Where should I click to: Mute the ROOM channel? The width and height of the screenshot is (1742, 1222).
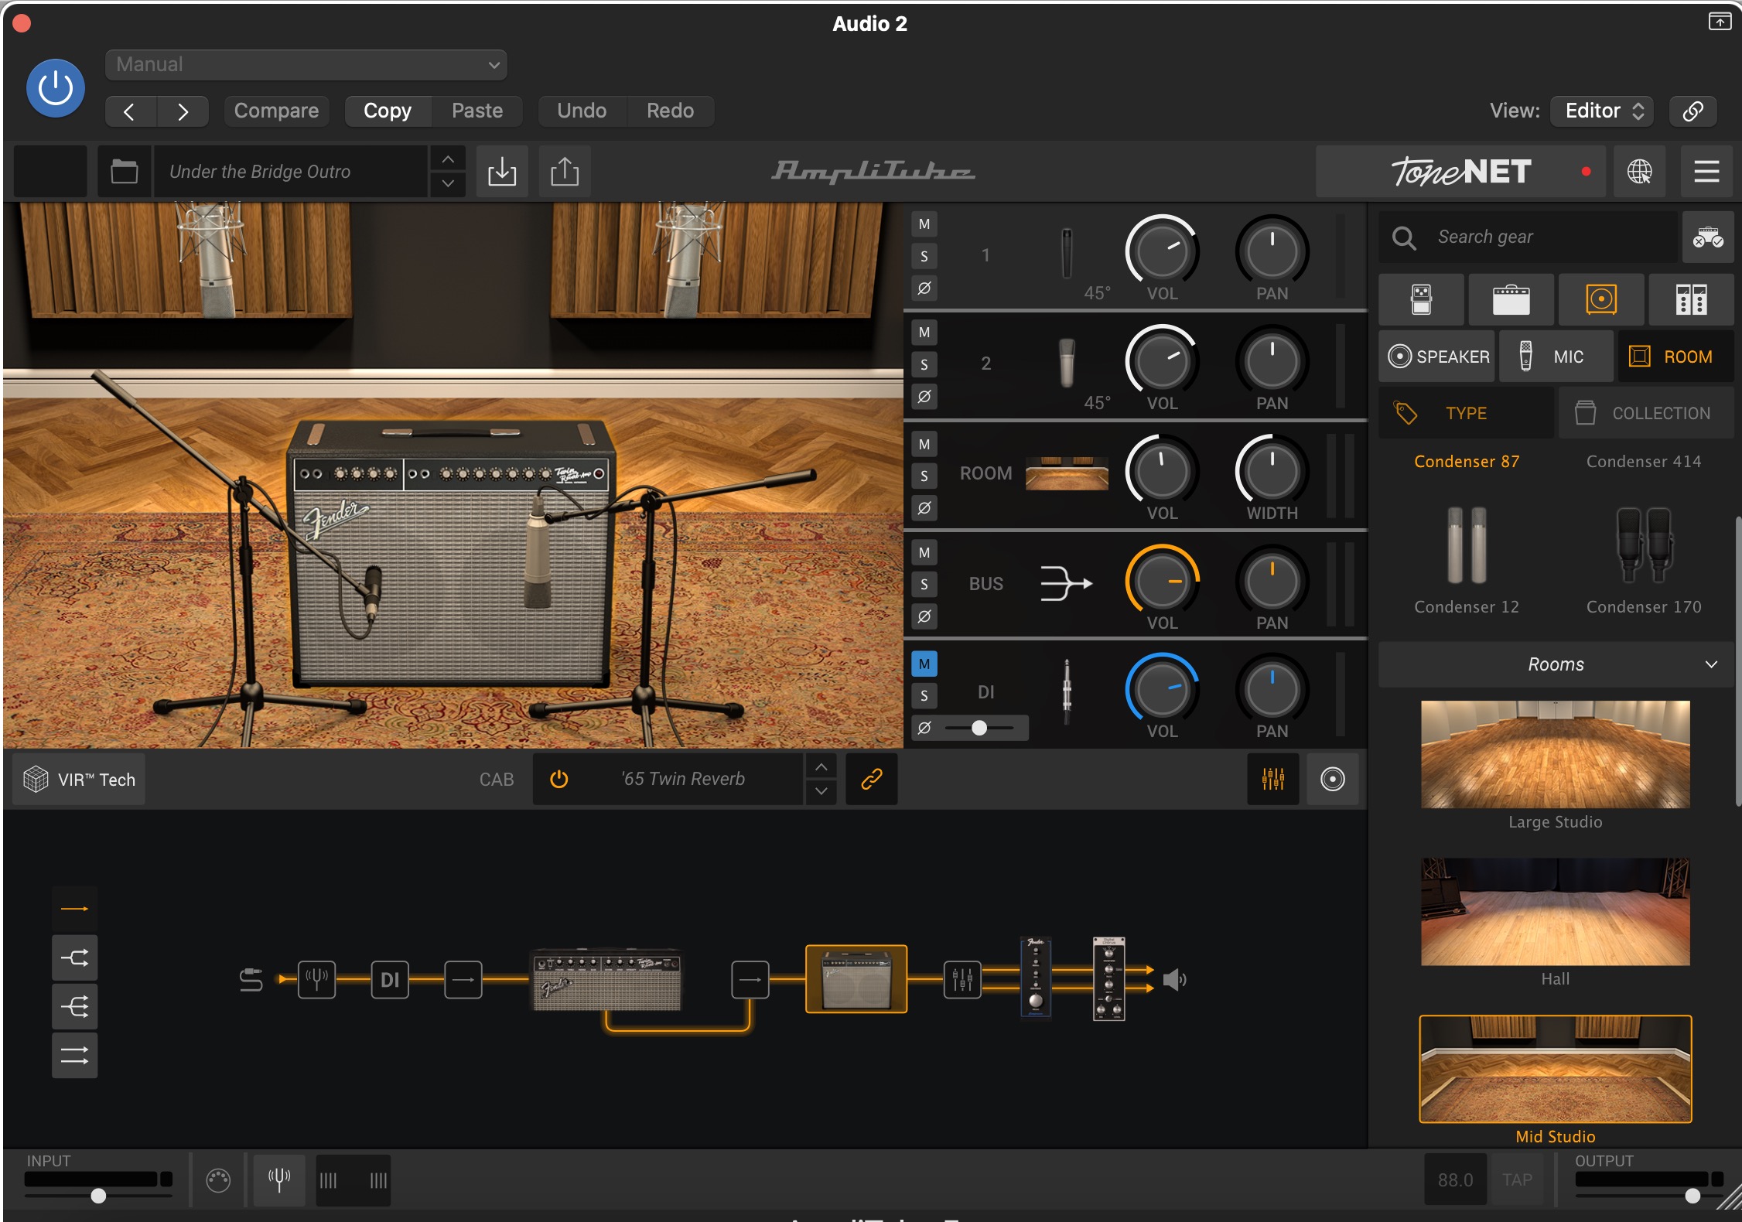(924, 444)
